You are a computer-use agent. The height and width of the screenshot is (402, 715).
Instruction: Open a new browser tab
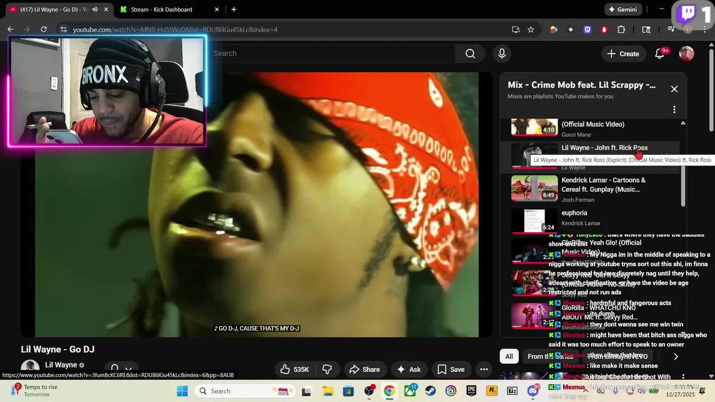click(233, 9)
